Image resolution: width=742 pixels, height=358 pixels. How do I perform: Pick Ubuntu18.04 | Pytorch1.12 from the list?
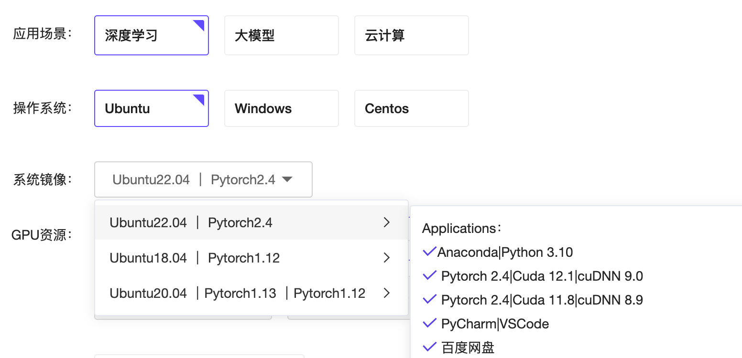[x=195, y=258]
